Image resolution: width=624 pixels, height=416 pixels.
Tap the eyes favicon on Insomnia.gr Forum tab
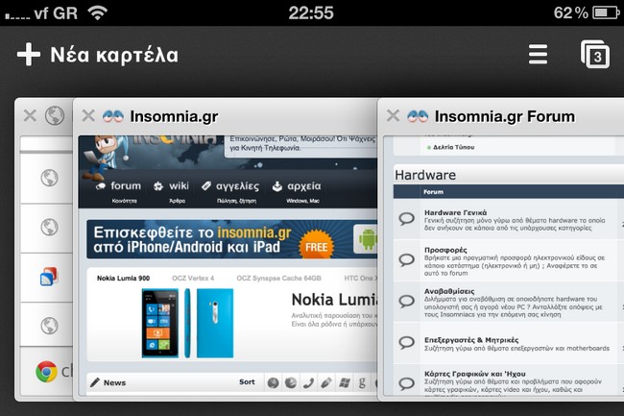point(418,116)
